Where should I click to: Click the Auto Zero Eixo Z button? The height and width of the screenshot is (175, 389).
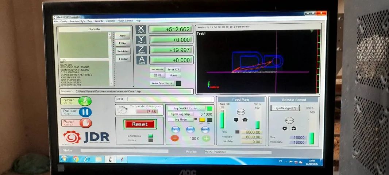[x=162, y=83]
